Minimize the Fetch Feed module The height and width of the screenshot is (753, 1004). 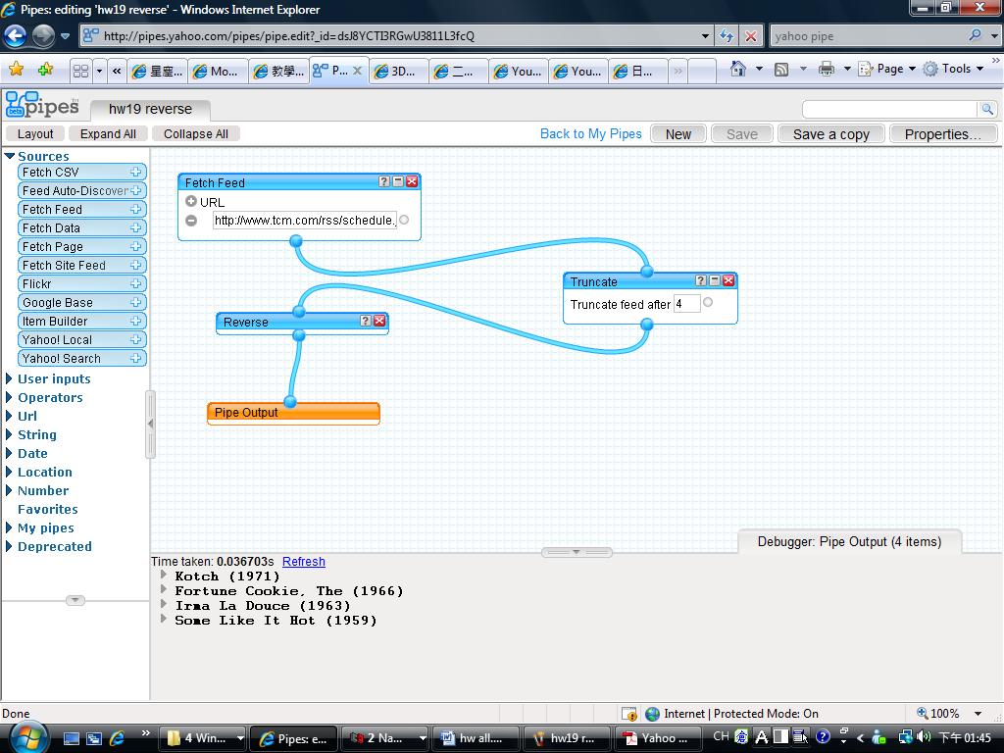(x=398, y=181)
